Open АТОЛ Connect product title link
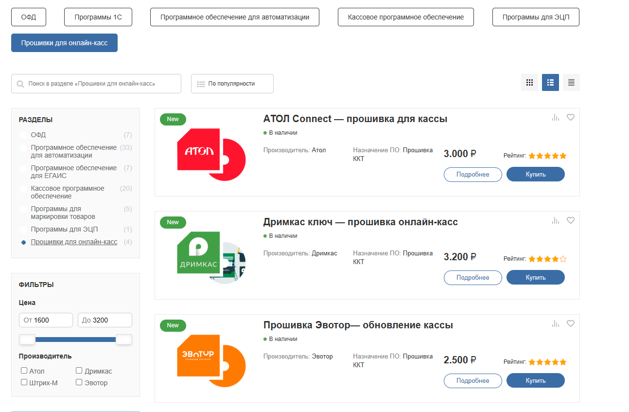This screenshot has height=412, width=629. (x=355, y=119)
